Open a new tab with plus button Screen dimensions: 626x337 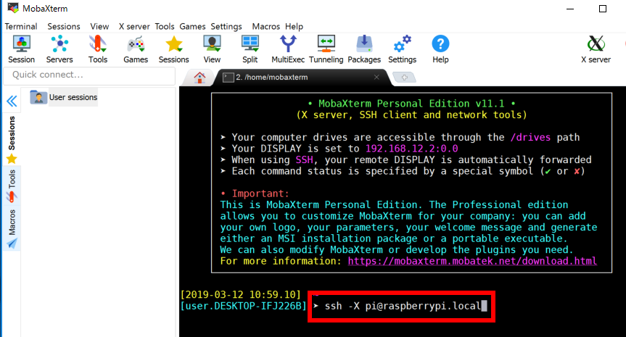coord(405,78)
